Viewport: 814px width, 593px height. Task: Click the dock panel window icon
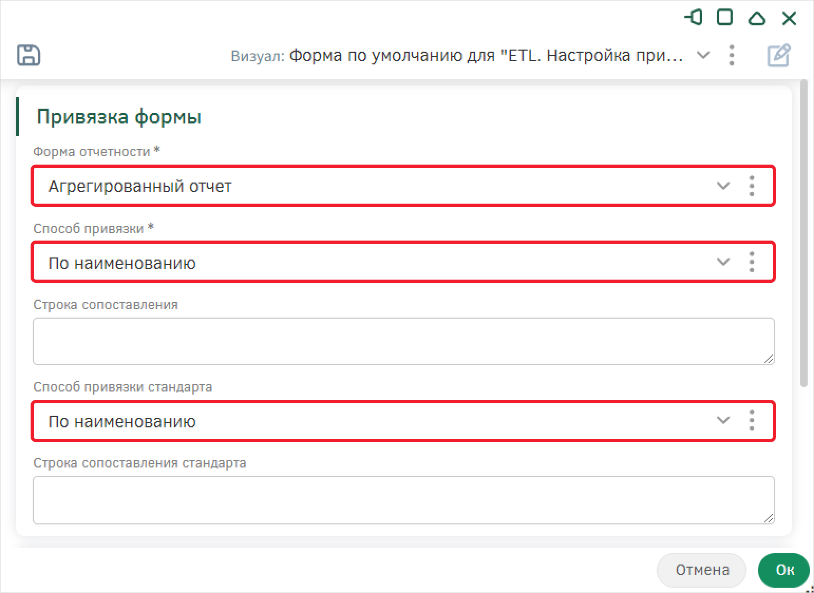693,17
